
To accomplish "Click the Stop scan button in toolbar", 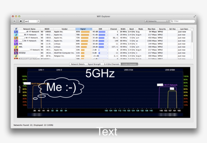I will 21,21.
